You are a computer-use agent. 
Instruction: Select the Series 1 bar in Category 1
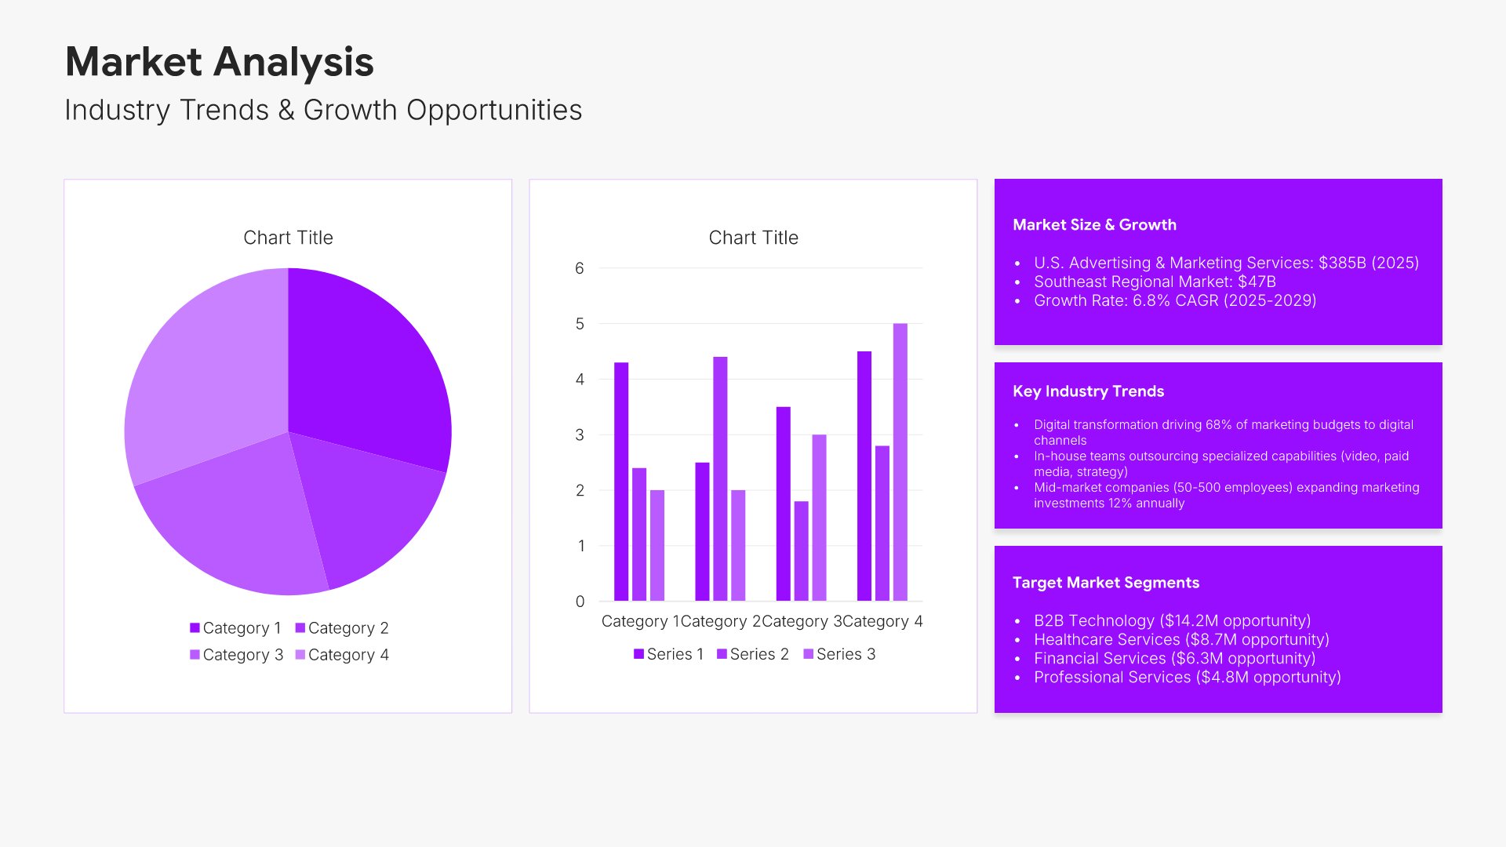[621, 482]
